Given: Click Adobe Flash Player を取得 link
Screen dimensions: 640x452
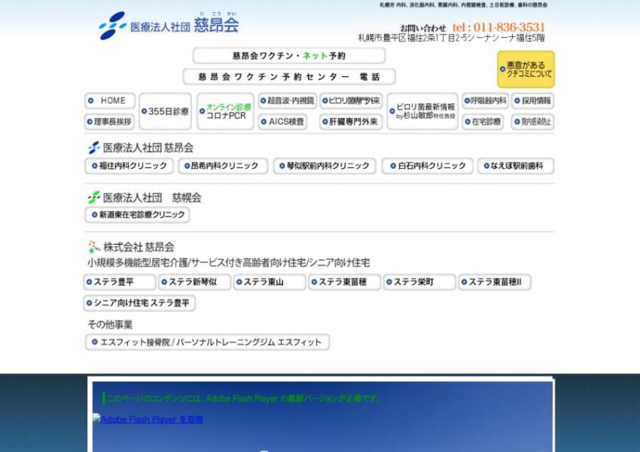Looking at the screenshot, I should coord(148,420).
